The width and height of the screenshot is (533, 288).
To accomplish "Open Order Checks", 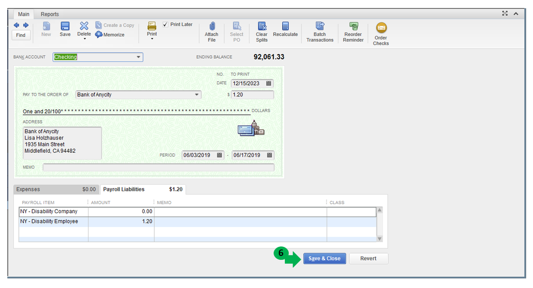I will [x=381, y=34].
